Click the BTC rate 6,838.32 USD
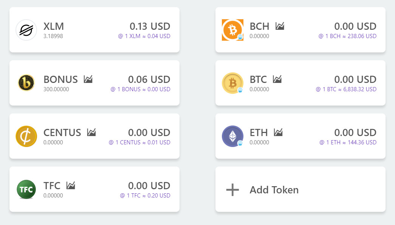This screenshot has height=225, width=395. (x=346, y=89)
